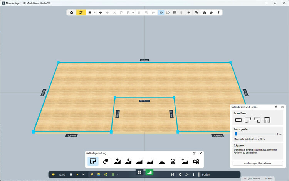The width and height of the screenshot is (289, 181).
Task: Select the raise terrain tool
Action: [117, 161]
